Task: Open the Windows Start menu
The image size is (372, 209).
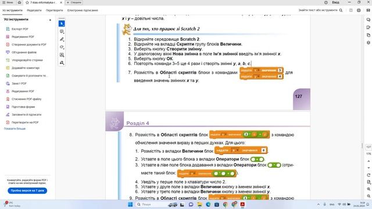Action: coord(130,204)
